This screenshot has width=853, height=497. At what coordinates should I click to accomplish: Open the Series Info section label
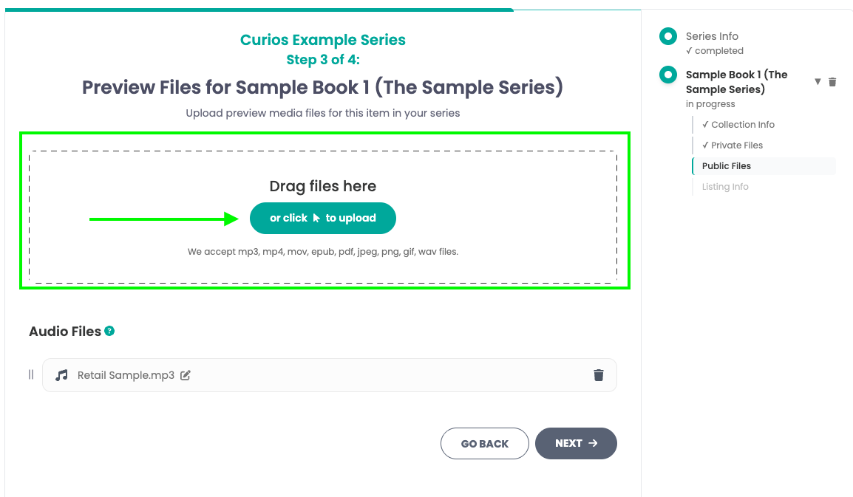[x=712, y=36]
